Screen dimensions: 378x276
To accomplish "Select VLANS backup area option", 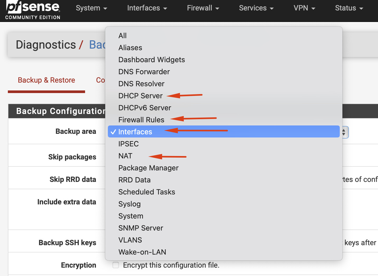I will point(130,240).
